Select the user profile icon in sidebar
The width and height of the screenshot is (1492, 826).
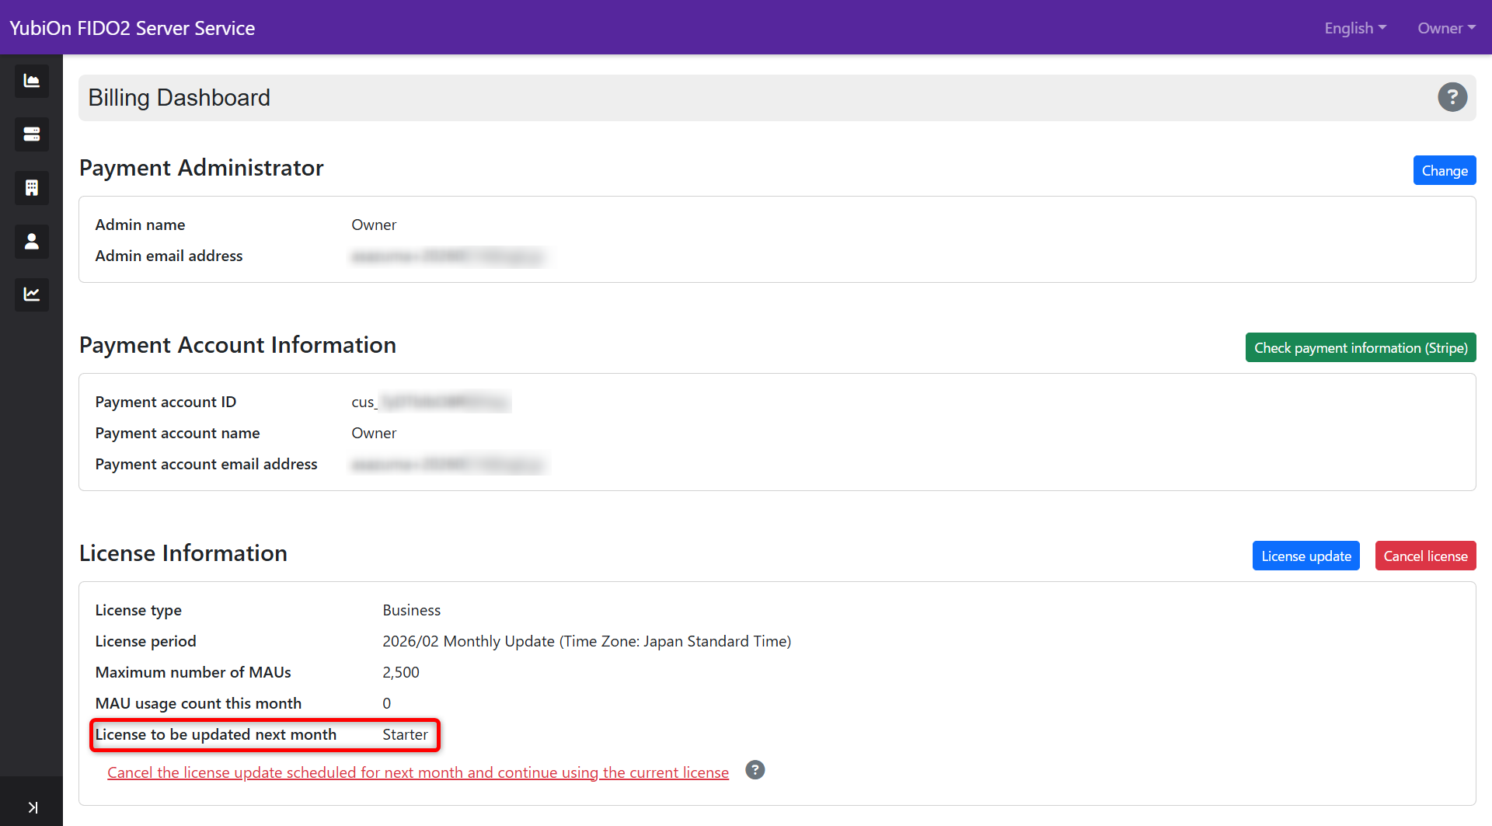[x=31, y=242]
